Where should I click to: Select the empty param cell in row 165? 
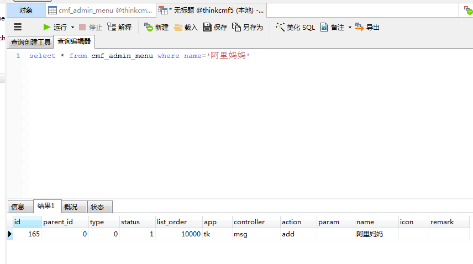pos(336,234)
